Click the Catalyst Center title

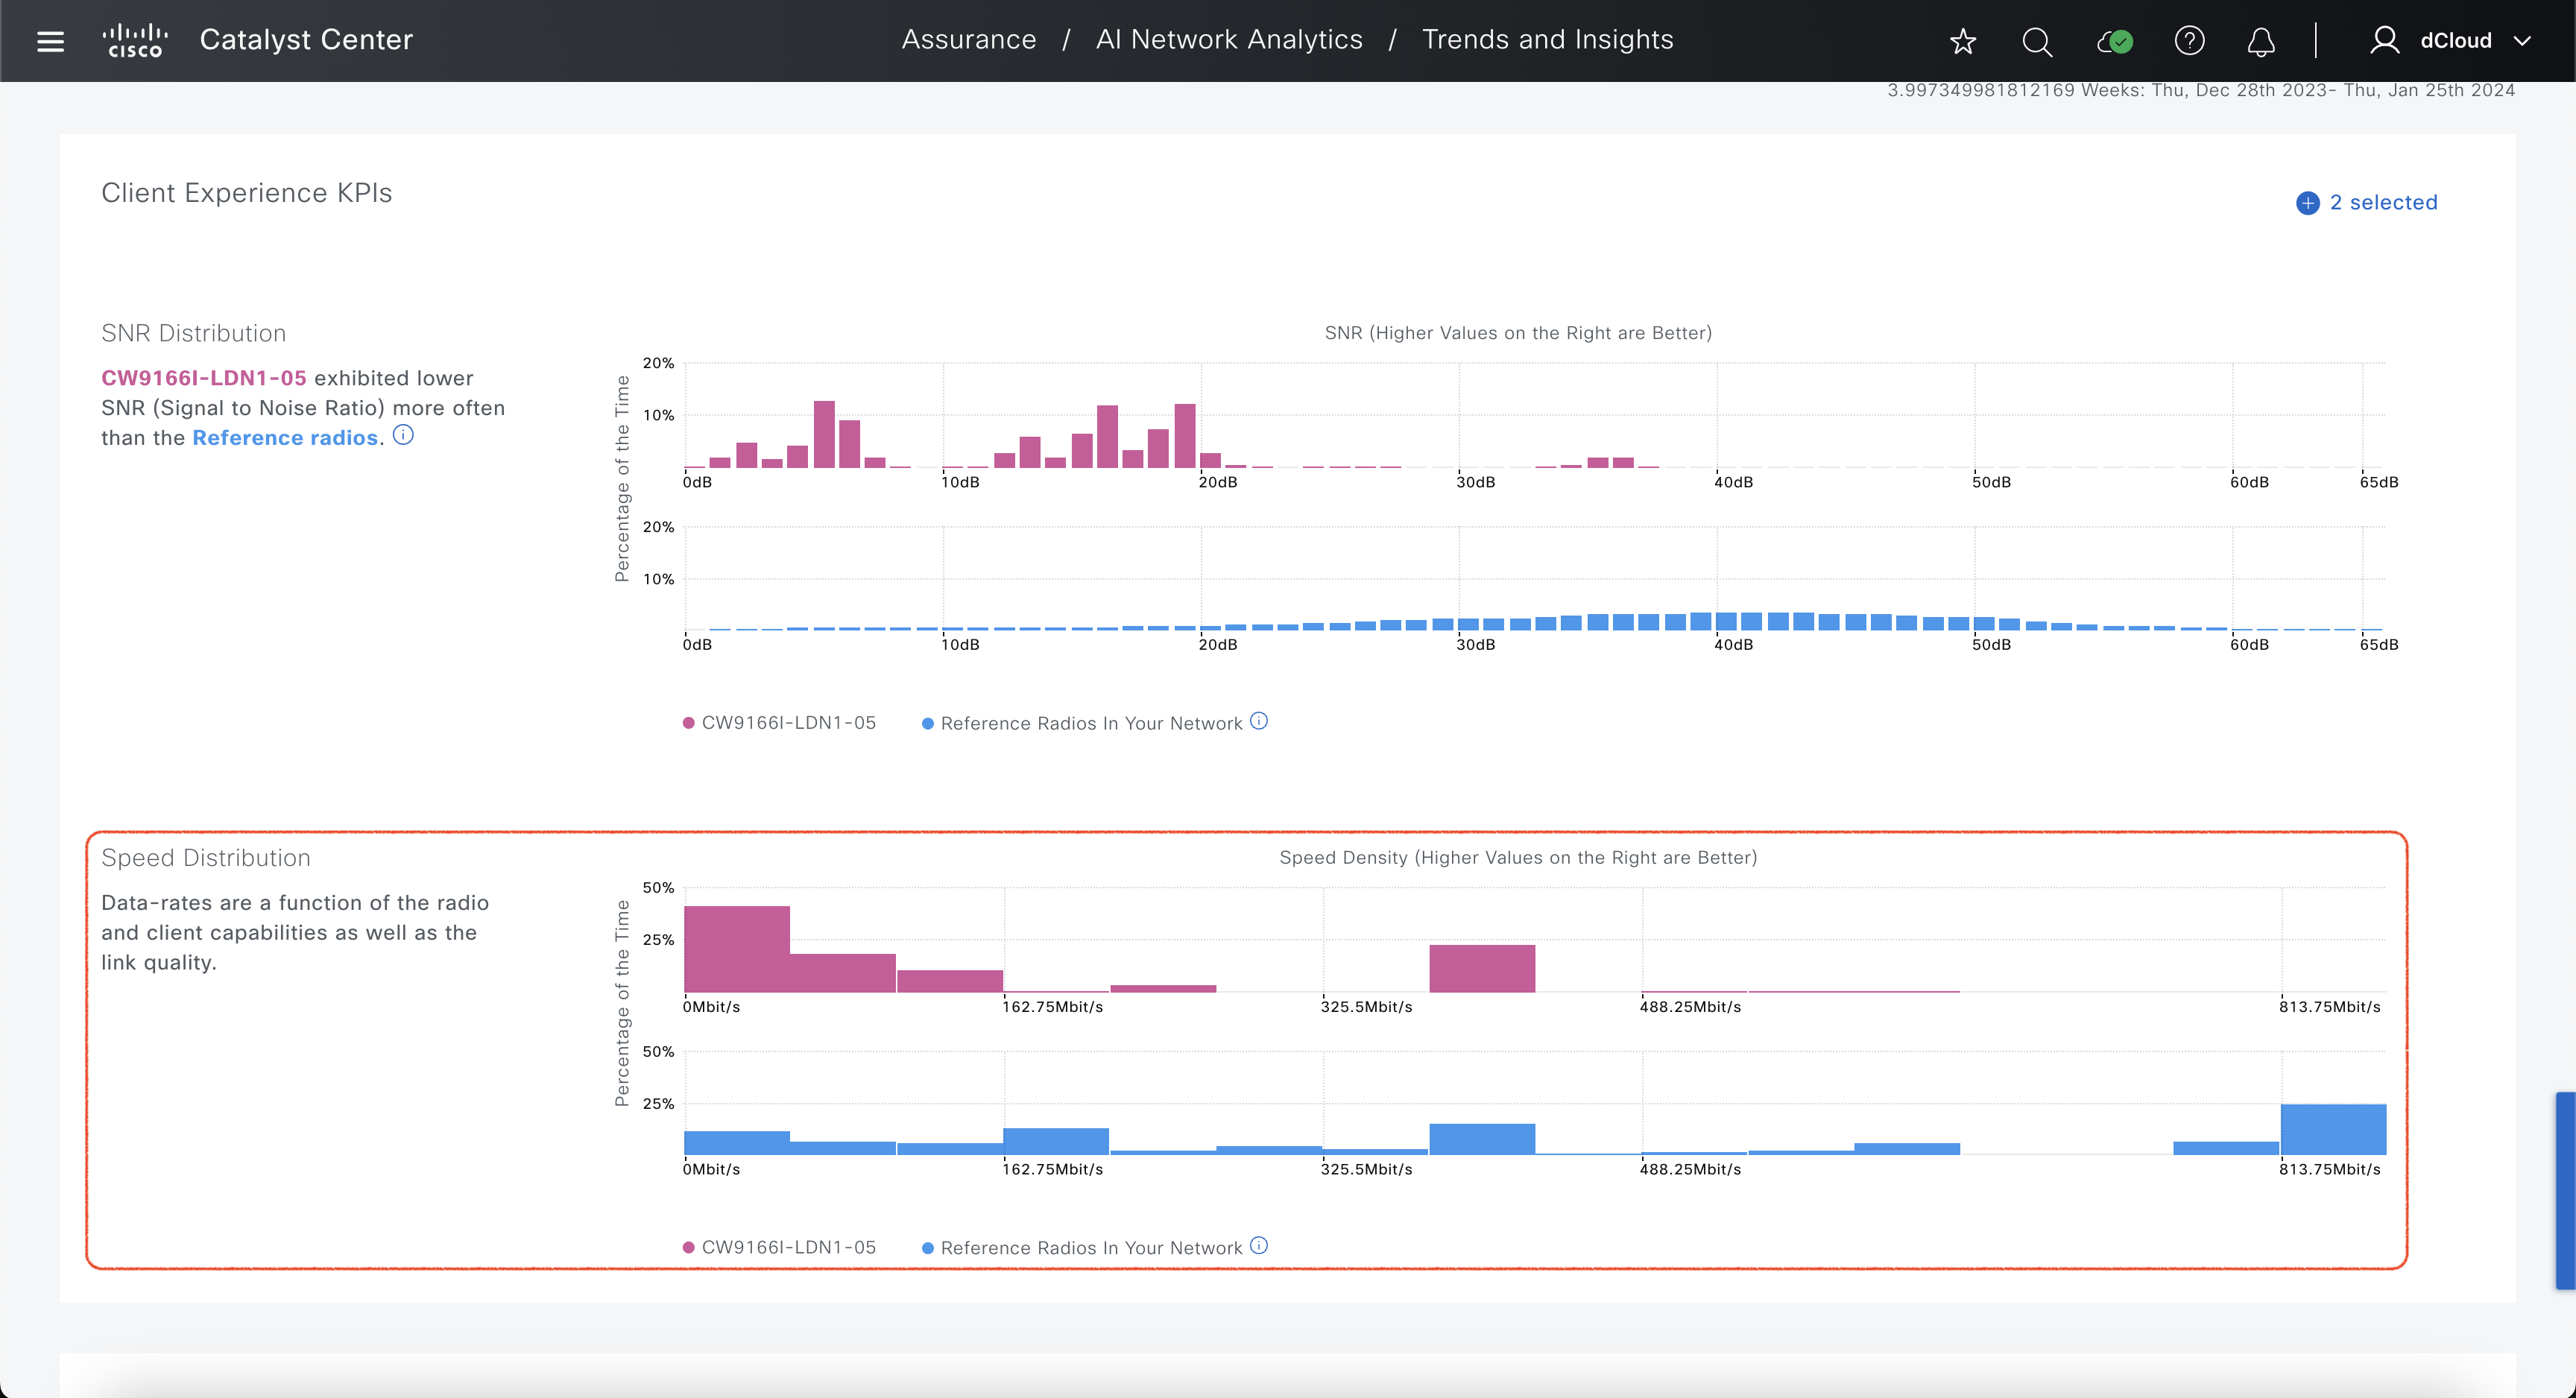(x=306, y=40)
